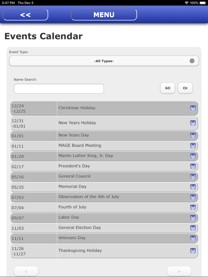This screenshot has width=208, height=277.
Task: Open the Event Type All Types dropdown
Action: click(104, 61)
